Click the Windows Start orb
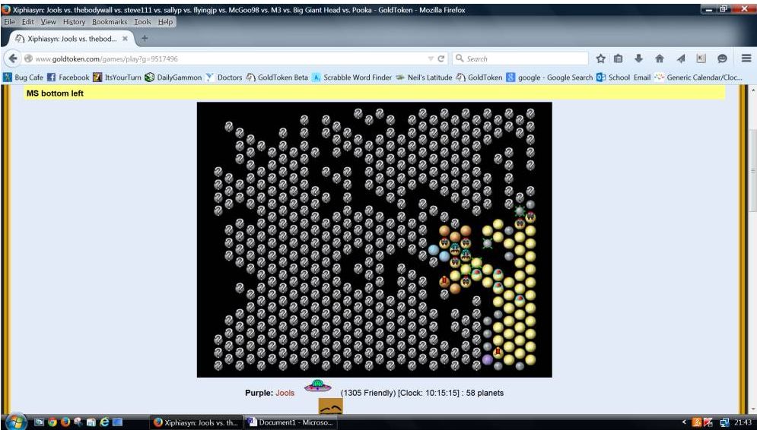The image size is (757, 430). click(x=14, y=422)
